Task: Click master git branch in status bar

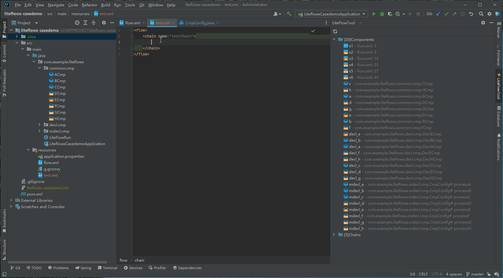Action: coord(475,274)
